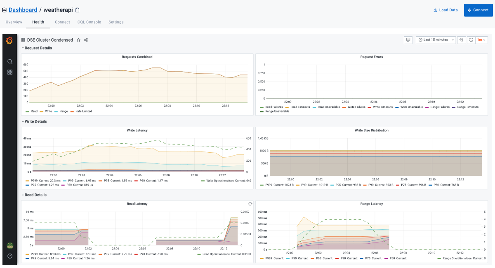Share the dashboard using the share icon

pos(86,40)
